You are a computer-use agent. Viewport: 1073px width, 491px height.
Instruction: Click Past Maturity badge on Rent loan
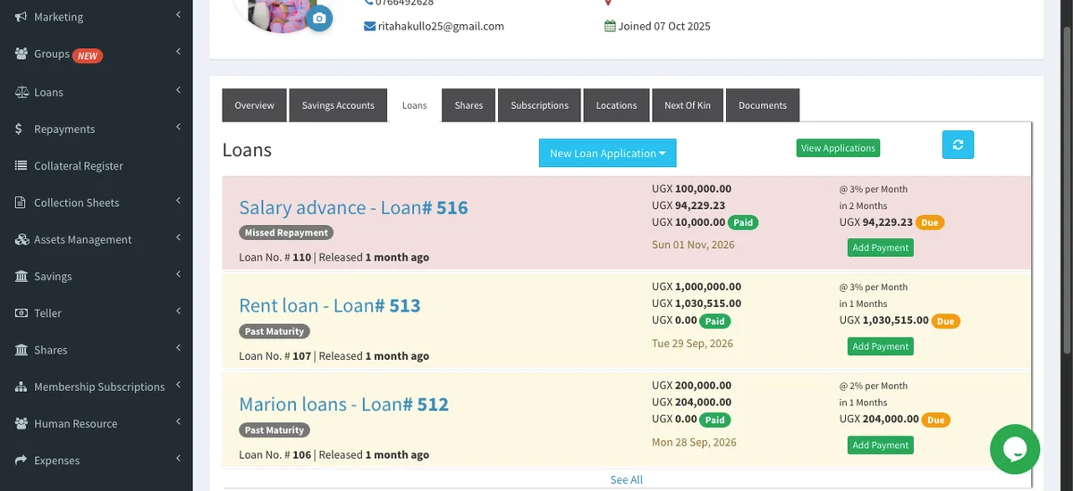pos(275,331)
